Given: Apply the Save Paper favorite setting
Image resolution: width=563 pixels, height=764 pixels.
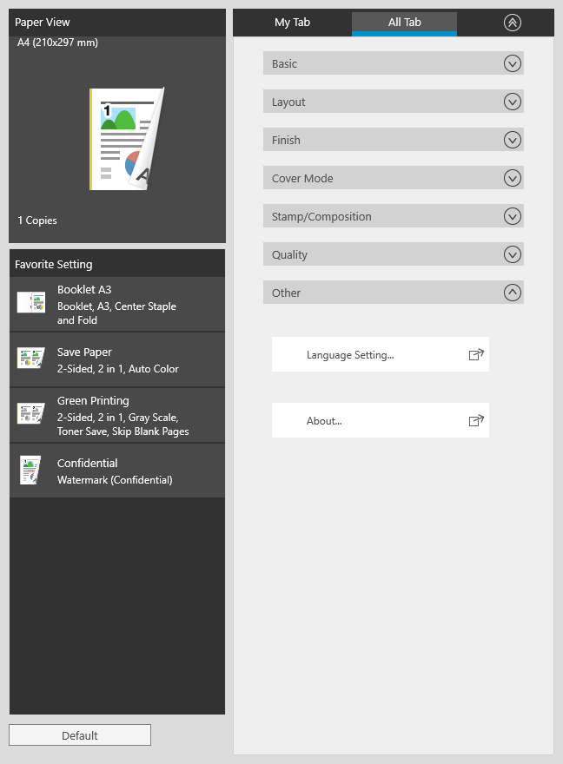Looking at the screenshot, I should [117, 359].
